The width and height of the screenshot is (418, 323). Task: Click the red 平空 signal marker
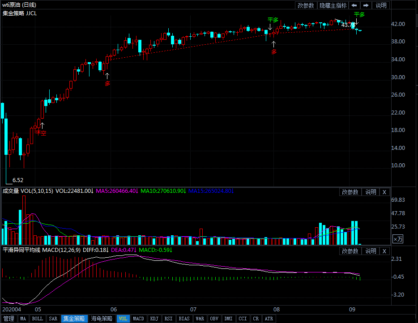point(41,133)
